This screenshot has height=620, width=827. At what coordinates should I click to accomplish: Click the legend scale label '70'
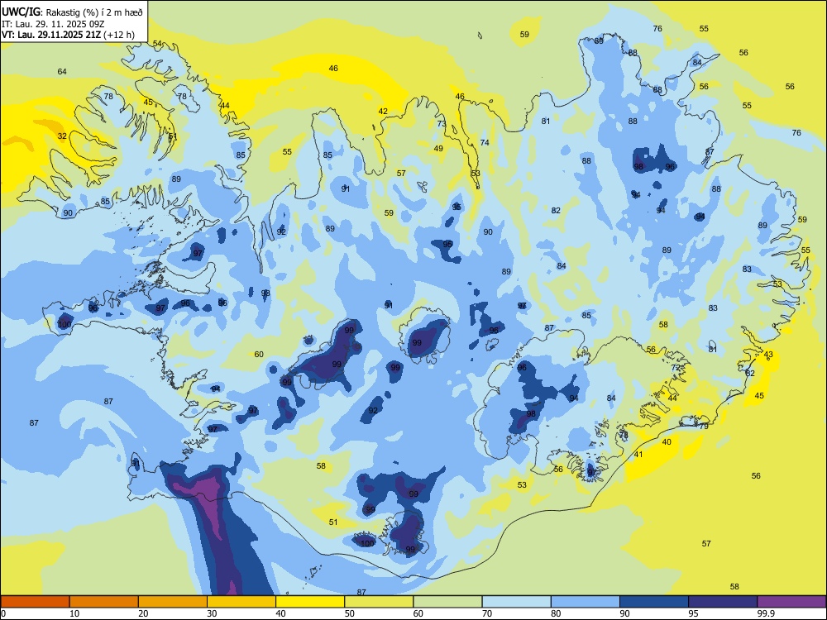click(487, 613)
